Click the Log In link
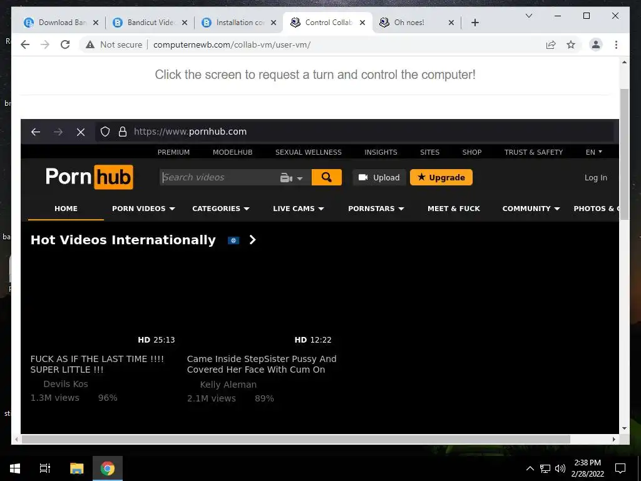 pos(596,177)
